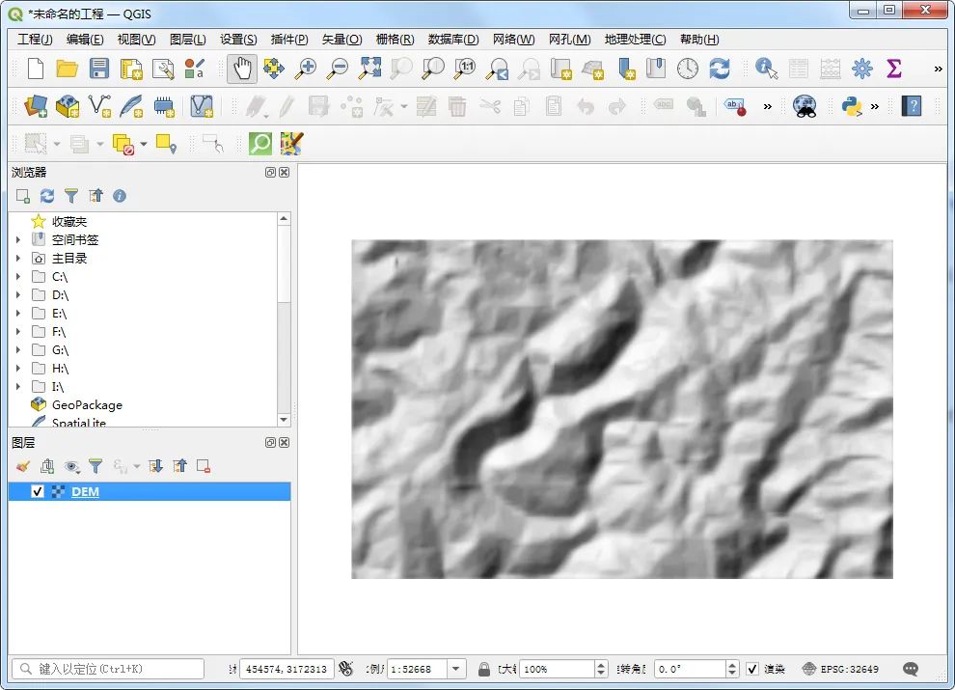Close the Browser panel
This screenshot has height=690, width=955.
click(284, 173)
